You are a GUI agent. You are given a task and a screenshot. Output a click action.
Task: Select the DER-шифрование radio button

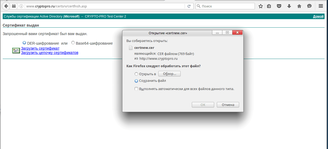24,43
